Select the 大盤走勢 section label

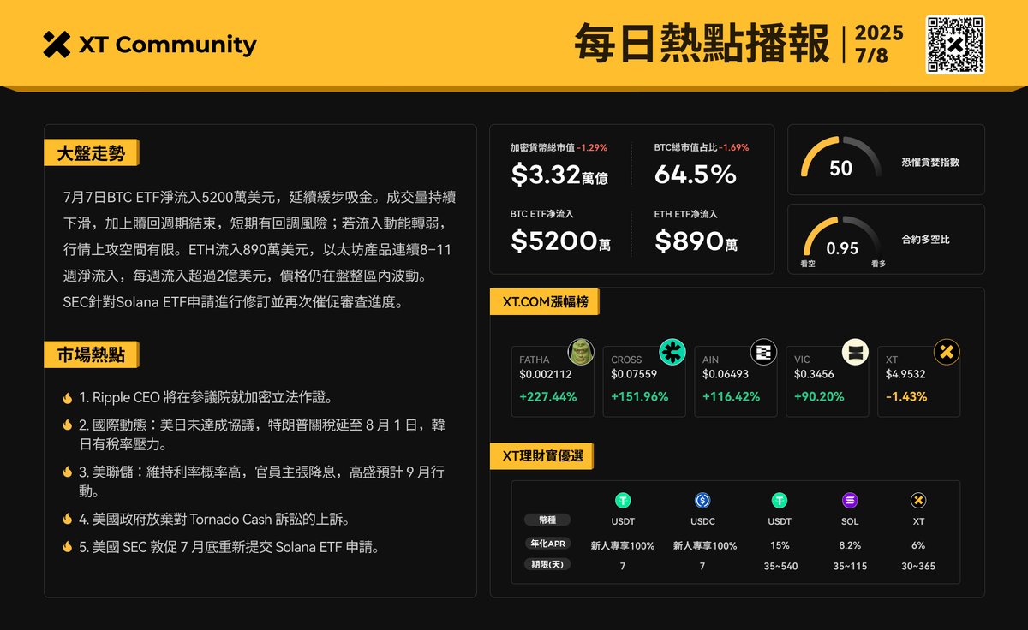(x=91, y=153)
